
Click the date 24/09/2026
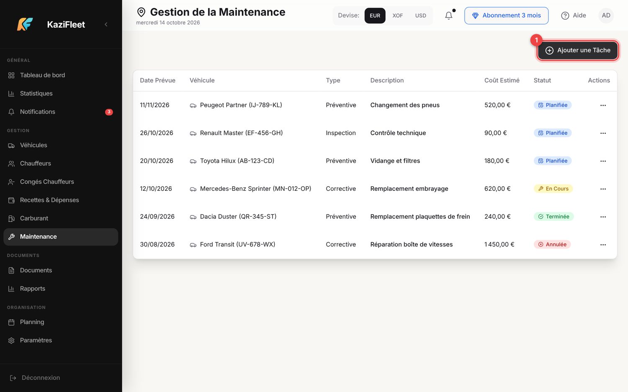157,217
